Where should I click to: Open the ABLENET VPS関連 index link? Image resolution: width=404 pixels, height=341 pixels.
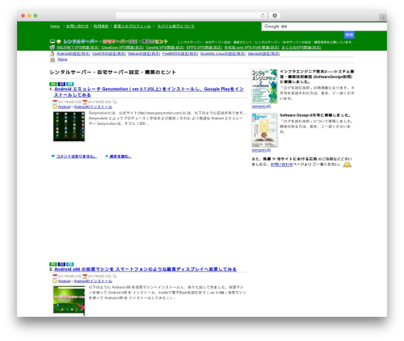(78, 48)
